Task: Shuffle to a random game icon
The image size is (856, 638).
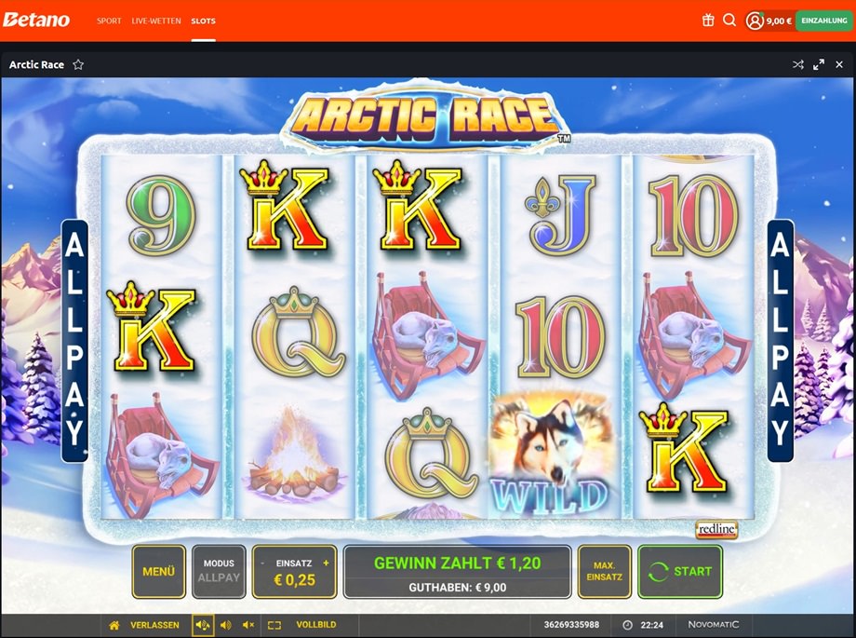Action: point(798,64)
